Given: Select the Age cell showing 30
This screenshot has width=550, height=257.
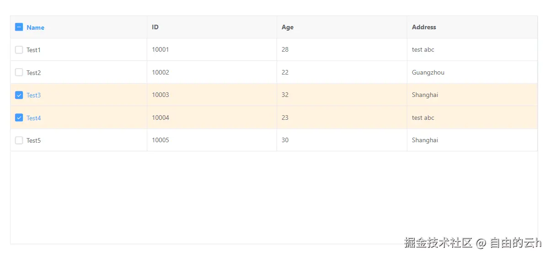Looking at the screenshot, I should coord(285,140).
